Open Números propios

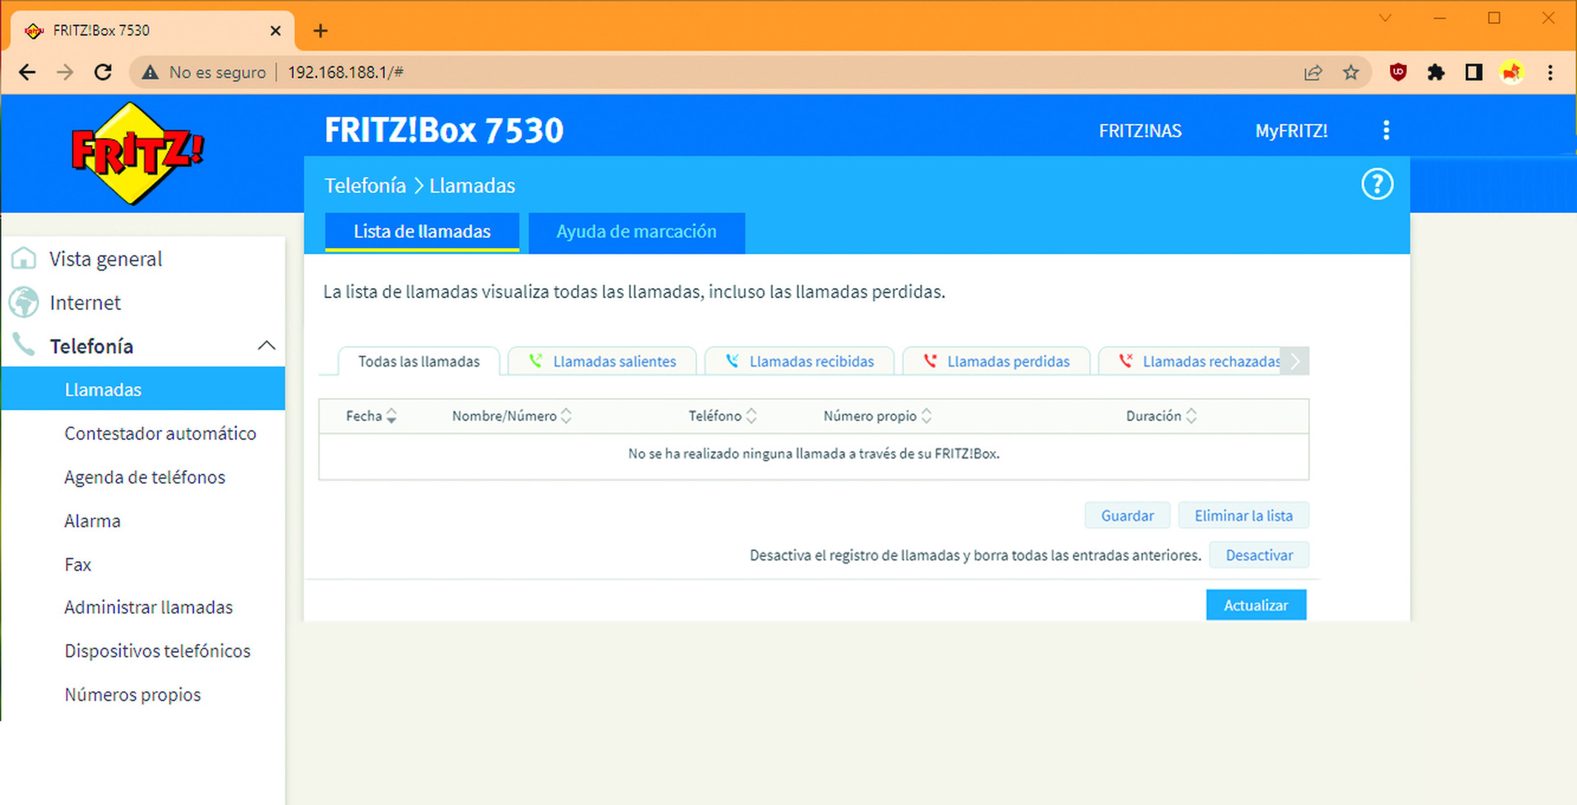click(x=132, y=695)
